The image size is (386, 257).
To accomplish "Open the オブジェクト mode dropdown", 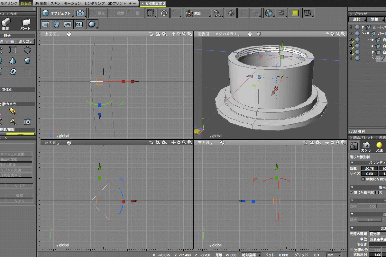I will [58, 13].
